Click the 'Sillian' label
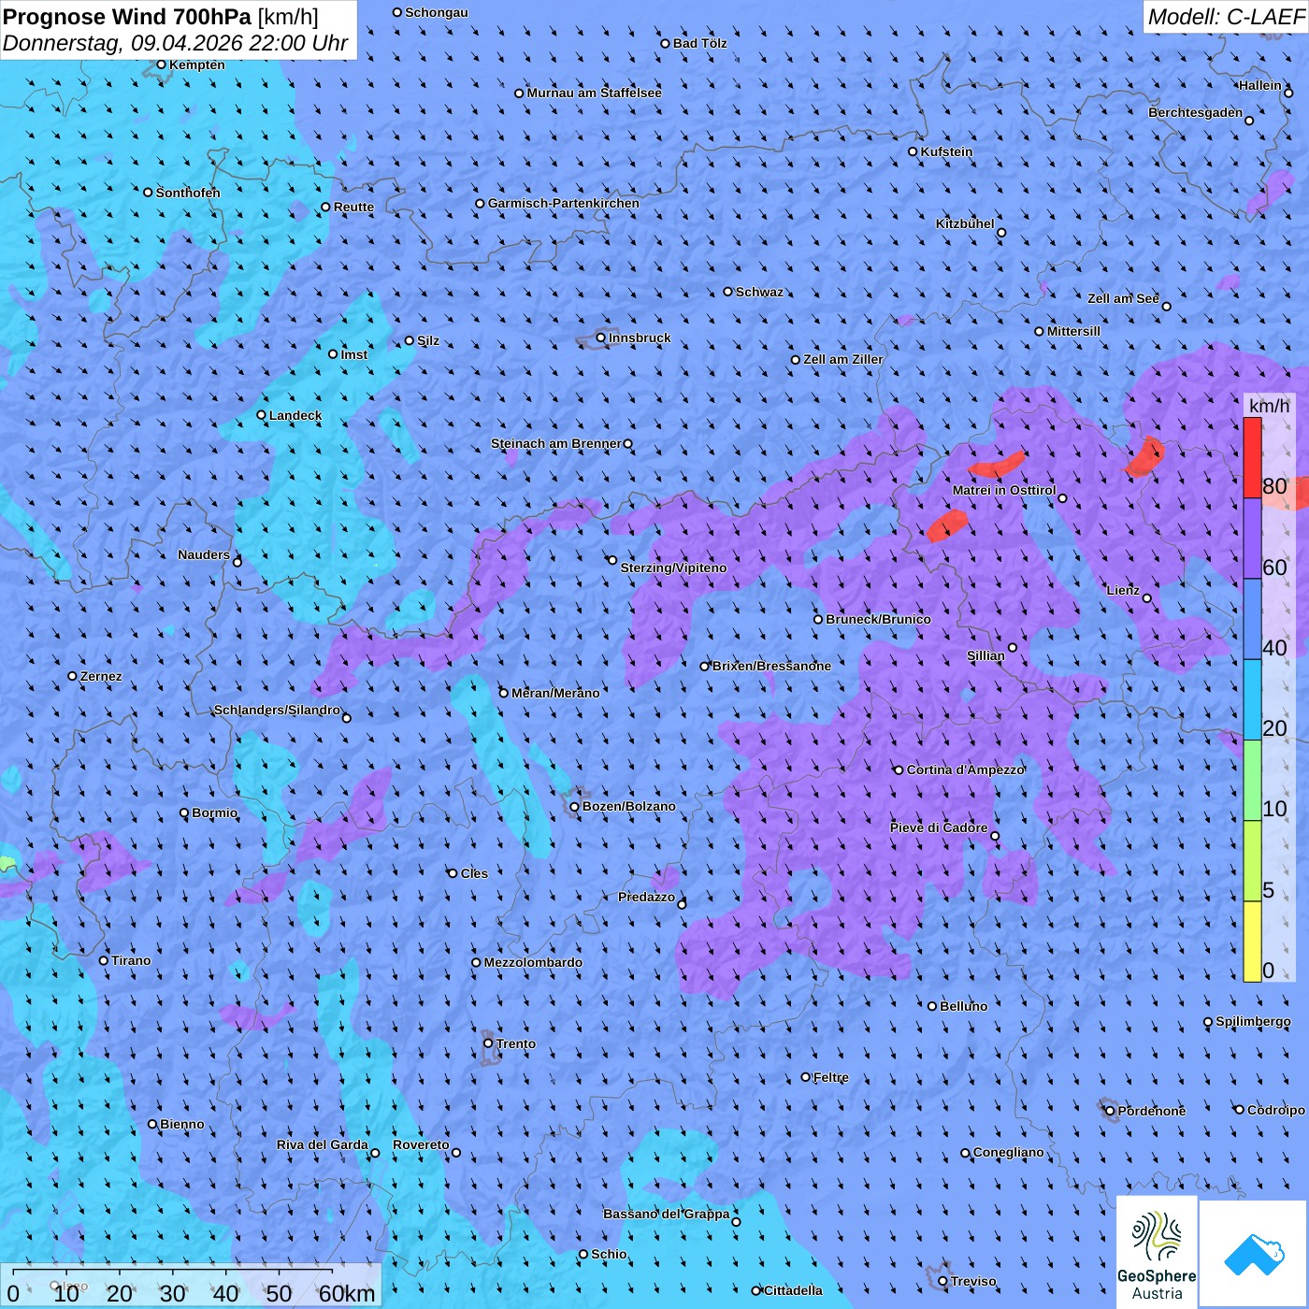This screenshot has width=1309, height=1309. coord(985,655)
